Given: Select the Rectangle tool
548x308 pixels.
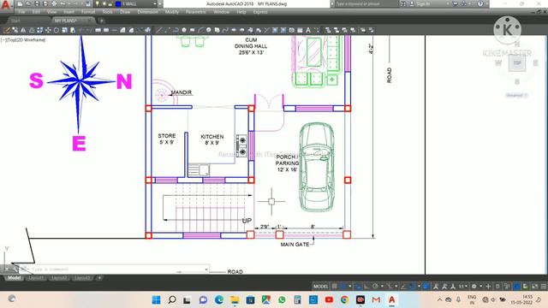Looking at the screenshot, I should point(192,31).
